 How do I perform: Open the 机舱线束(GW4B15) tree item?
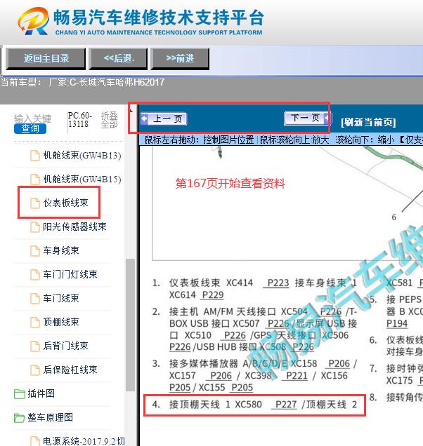coord(82,180)
